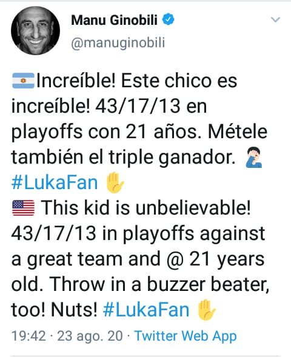Screen dimensions: 291x357
Task: Expand the tweet options chevron
Action: (x=275, y=20)
